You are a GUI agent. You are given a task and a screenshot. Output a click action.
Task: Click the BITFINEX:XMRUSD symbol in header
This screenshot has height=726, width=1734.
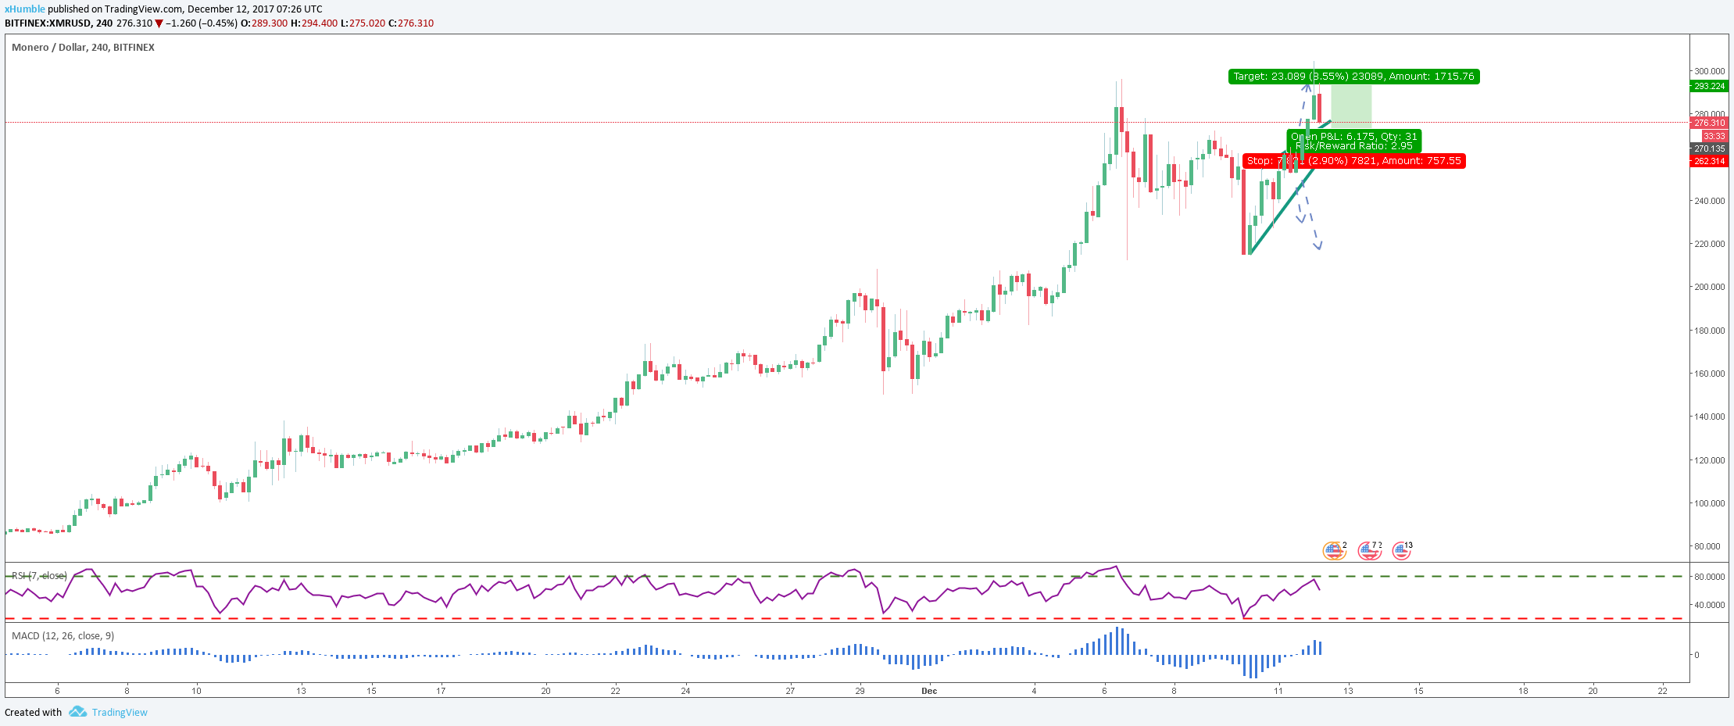point(47,23)
